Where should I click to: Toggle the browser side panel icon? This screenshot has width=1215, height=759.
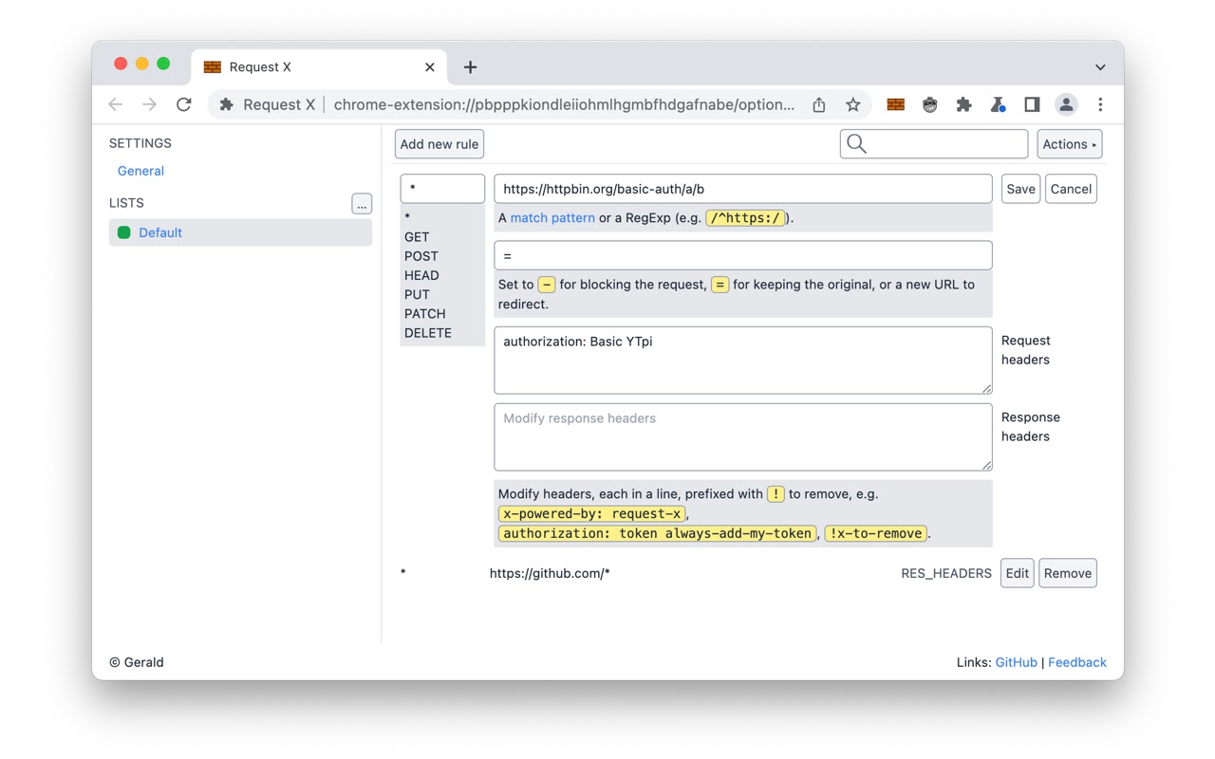pyautogui.click(x=1032, y=104)
